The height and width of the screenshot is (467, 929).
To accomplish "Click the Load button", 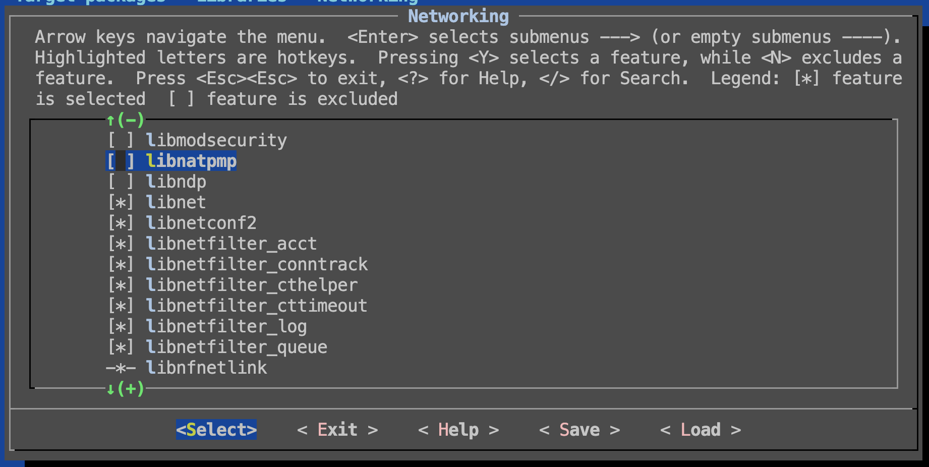I will point(700,430).
